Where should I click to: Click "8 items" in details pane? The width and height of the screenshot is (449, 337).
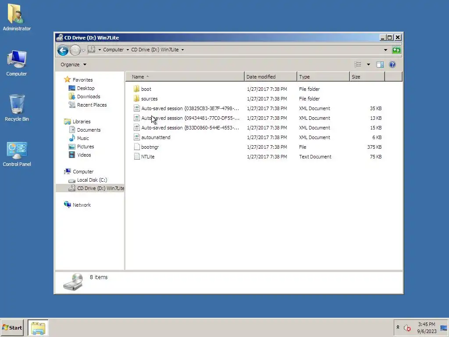tap(99, 277)
